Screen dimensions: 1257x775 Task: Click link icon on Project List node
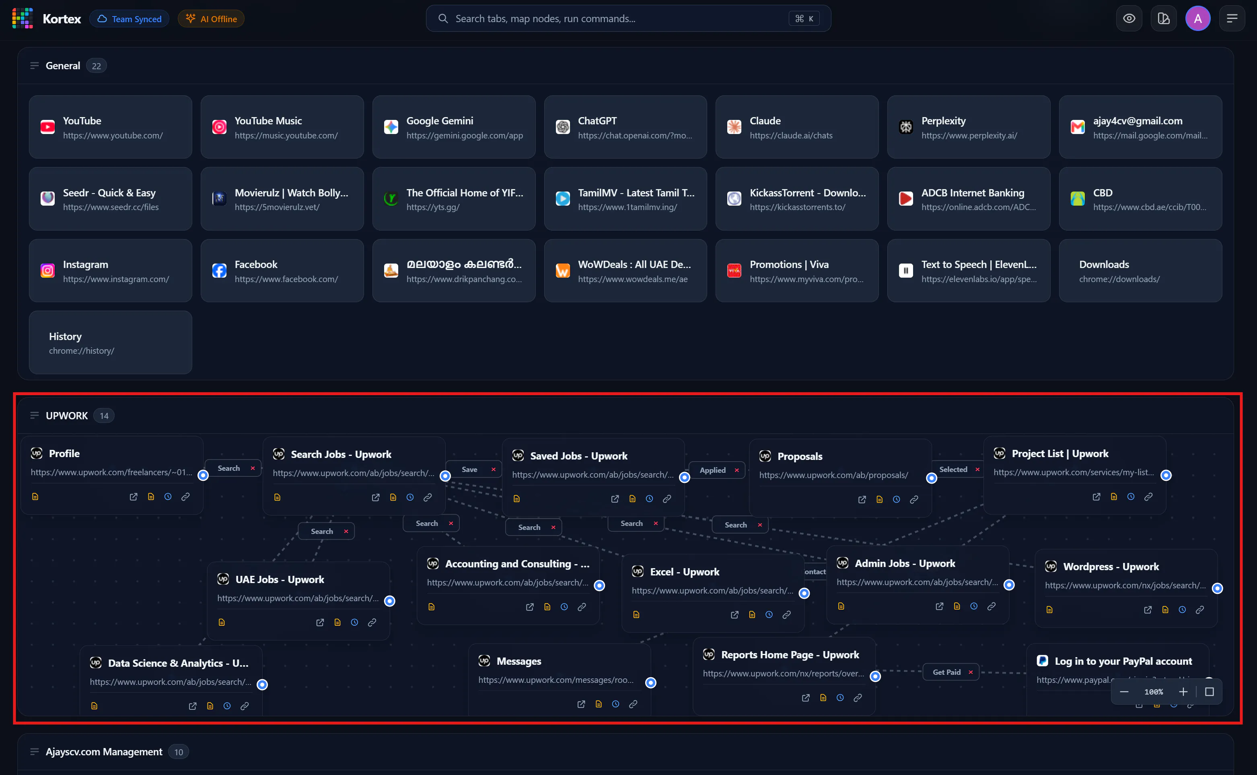pyautogui.click(x=1148, y=497)
